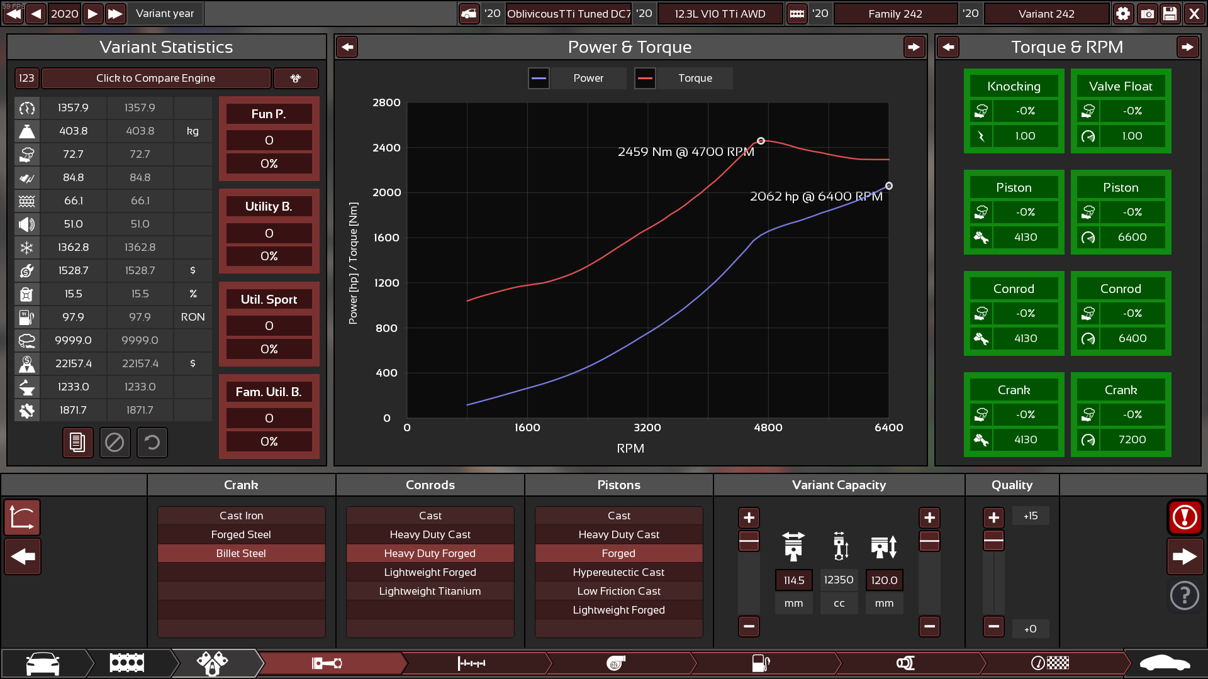This screenshot has height=679, width=1208.
Task: Click the engine family block icon in top bar
Action: coord(797,13)
